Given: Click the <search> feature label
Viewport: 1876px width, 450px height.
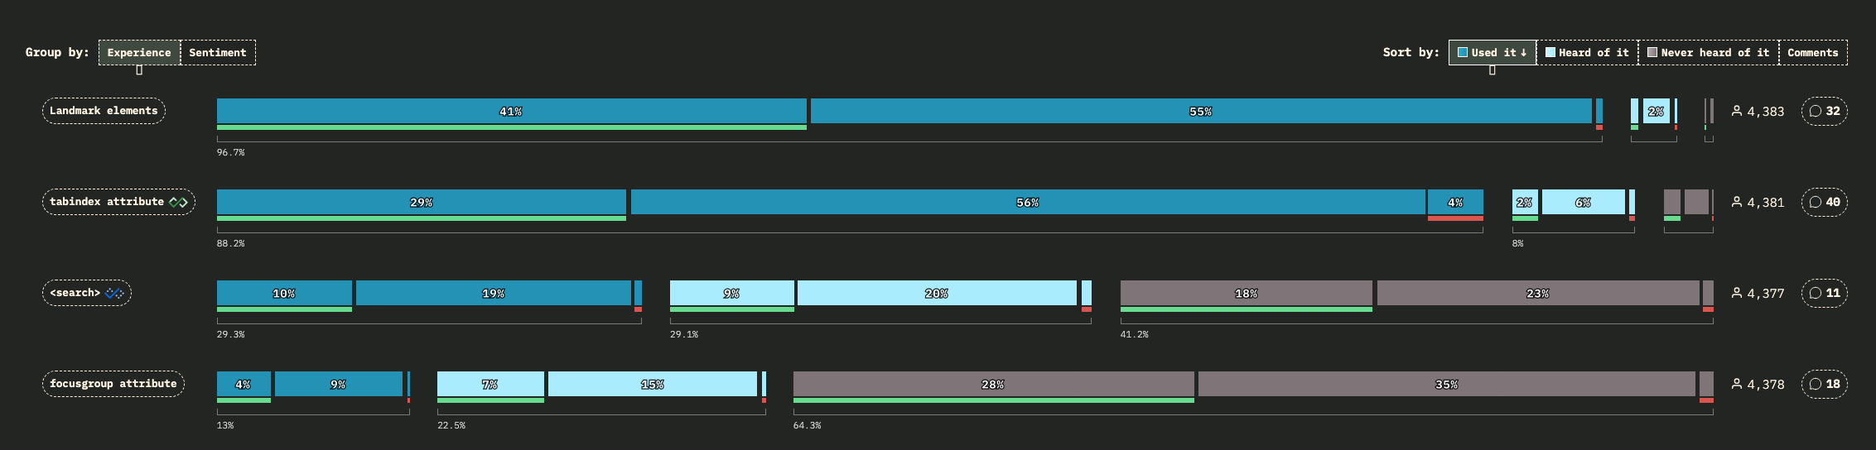Looking at the screenshot, I should click(75, 293).
